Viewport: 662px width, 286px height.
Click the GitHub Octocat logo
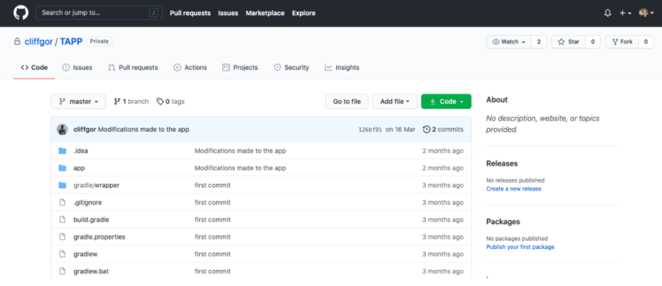(x=21, y=13)
